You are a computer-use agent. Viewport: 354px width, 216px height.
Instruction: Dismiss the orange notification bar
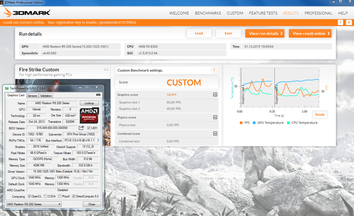pos(349,22)
